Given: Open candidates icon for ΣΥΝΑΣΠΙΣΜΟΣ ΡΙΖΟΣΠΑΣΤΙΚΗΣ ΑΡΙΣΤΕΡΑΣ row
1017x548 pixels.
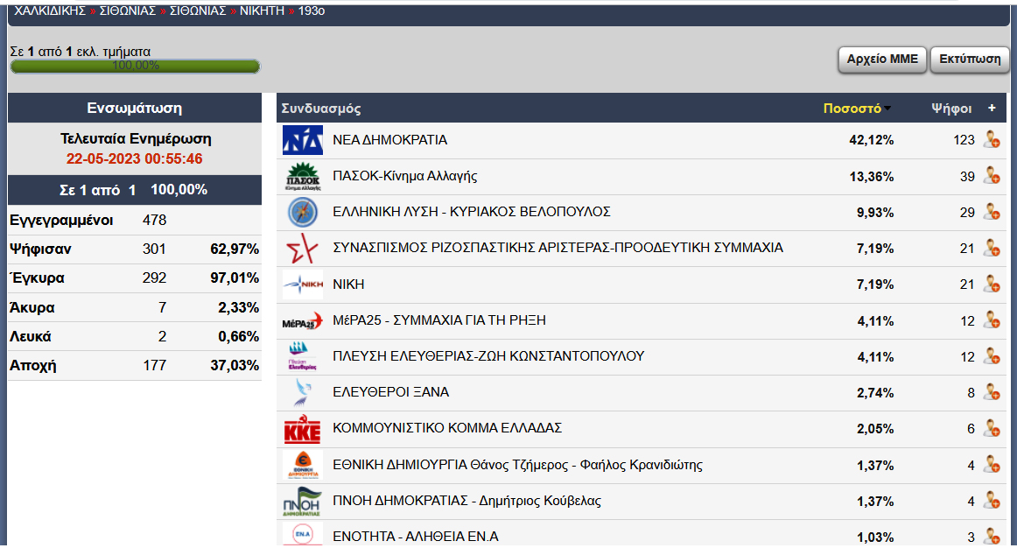Looking at the screenshot, I should 991,248.
